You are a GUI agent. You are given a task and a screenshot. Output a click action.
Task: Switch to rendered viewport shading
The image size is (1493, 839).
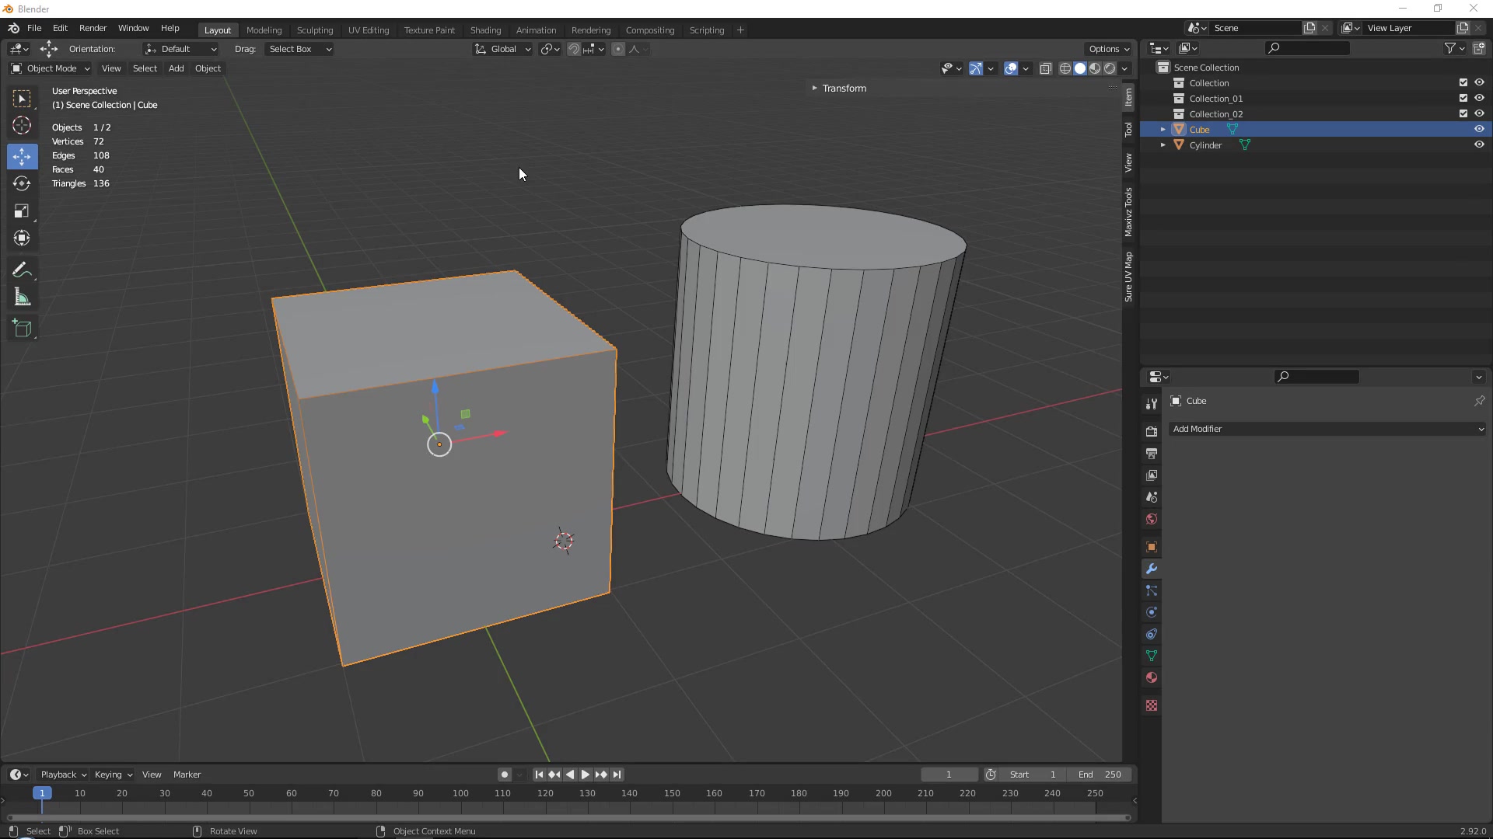click(x=1110, y=68)
